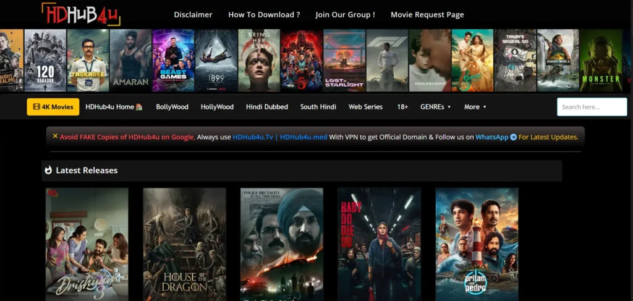
Task: Expand the GENREs dropdown
Action: click(435, 107)
